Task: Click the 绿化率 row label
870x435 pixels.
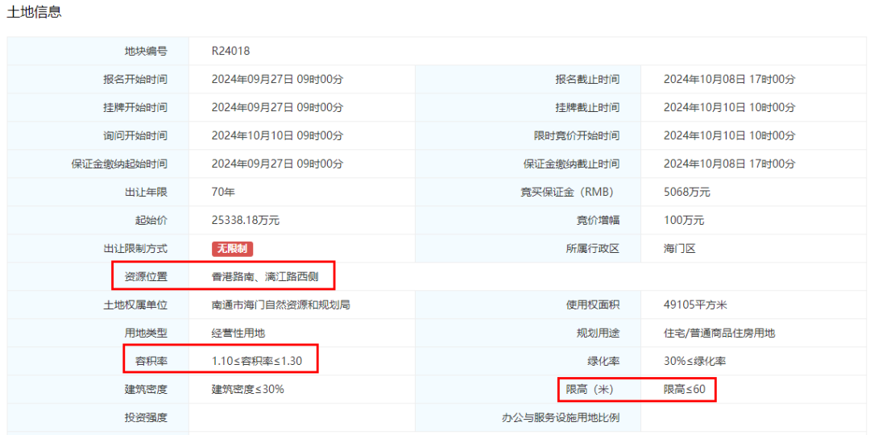Action: 603,361
